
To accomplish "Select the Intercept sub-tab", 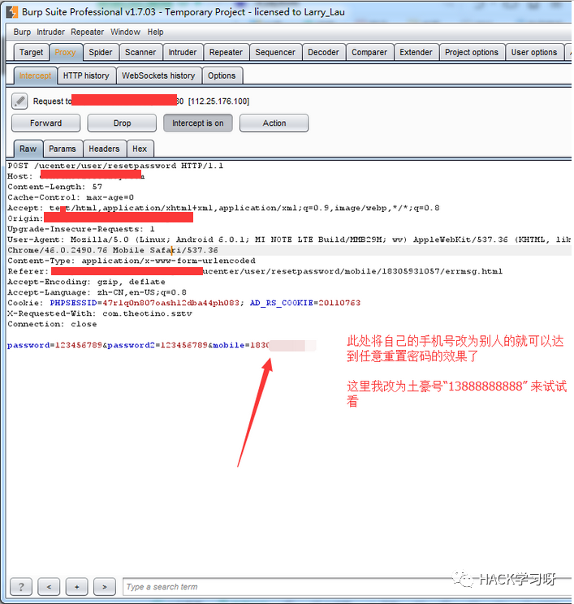I will coord(35,75).
